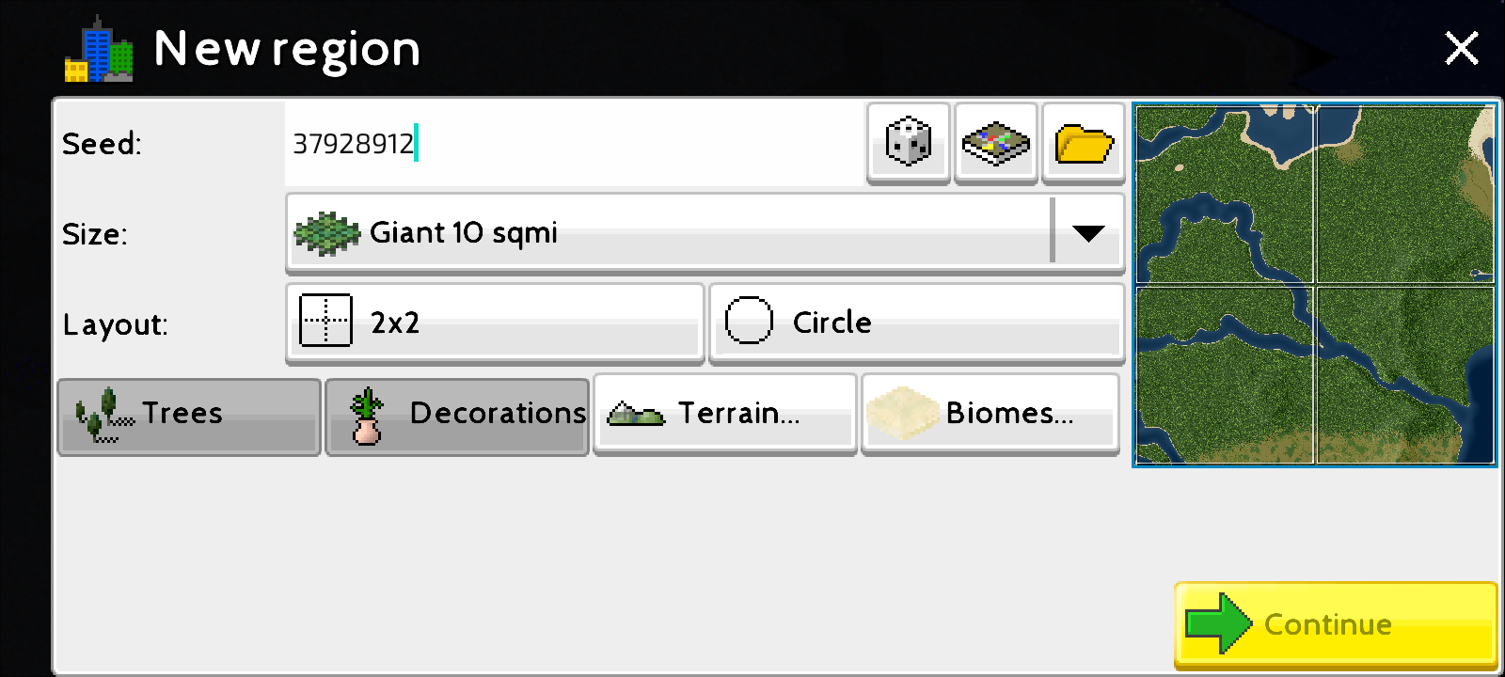The height and width of the screenshot is (677, 1505).
Task: Select the 2x2 layout option
Action: (x=495, y=323)
